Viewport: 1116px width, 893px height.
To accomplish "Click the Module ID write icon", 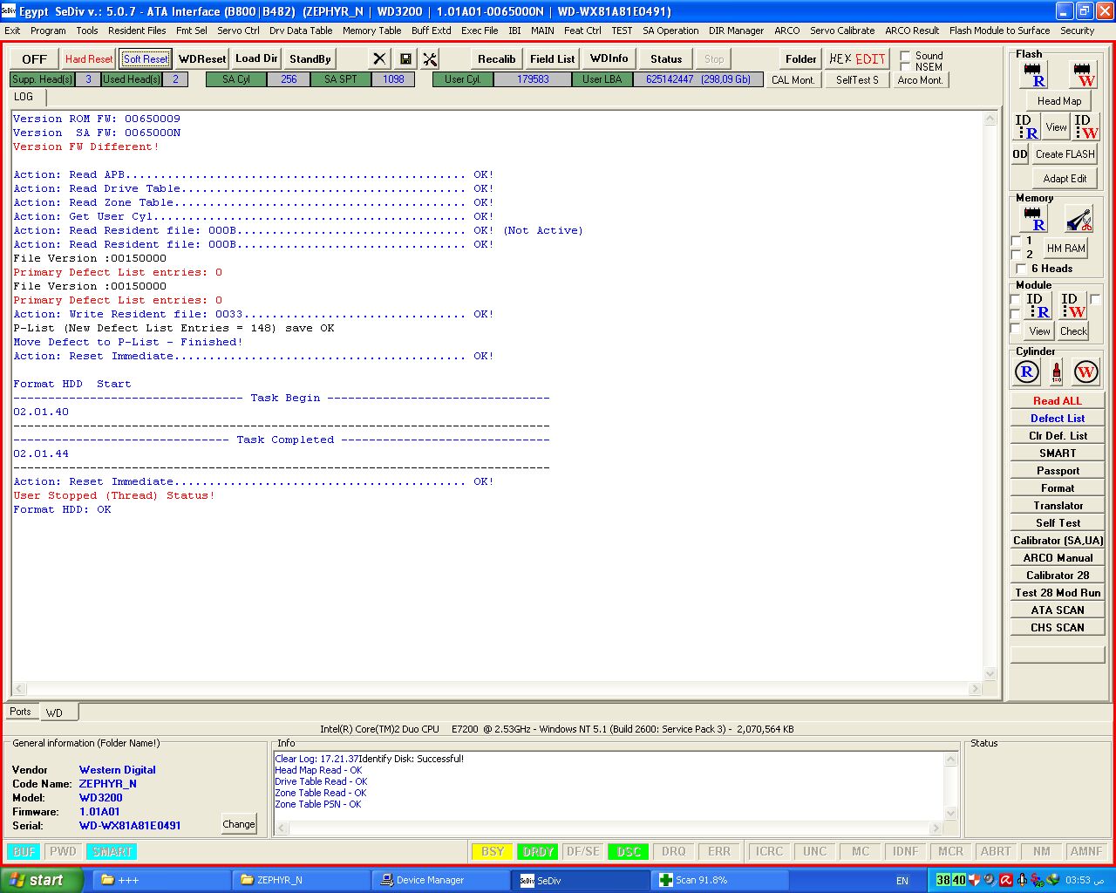I will (1072, 306).
